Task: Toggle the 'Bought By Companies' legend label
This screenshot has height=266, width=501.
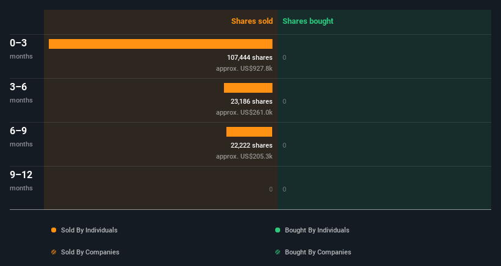Action: coord(318,252)
